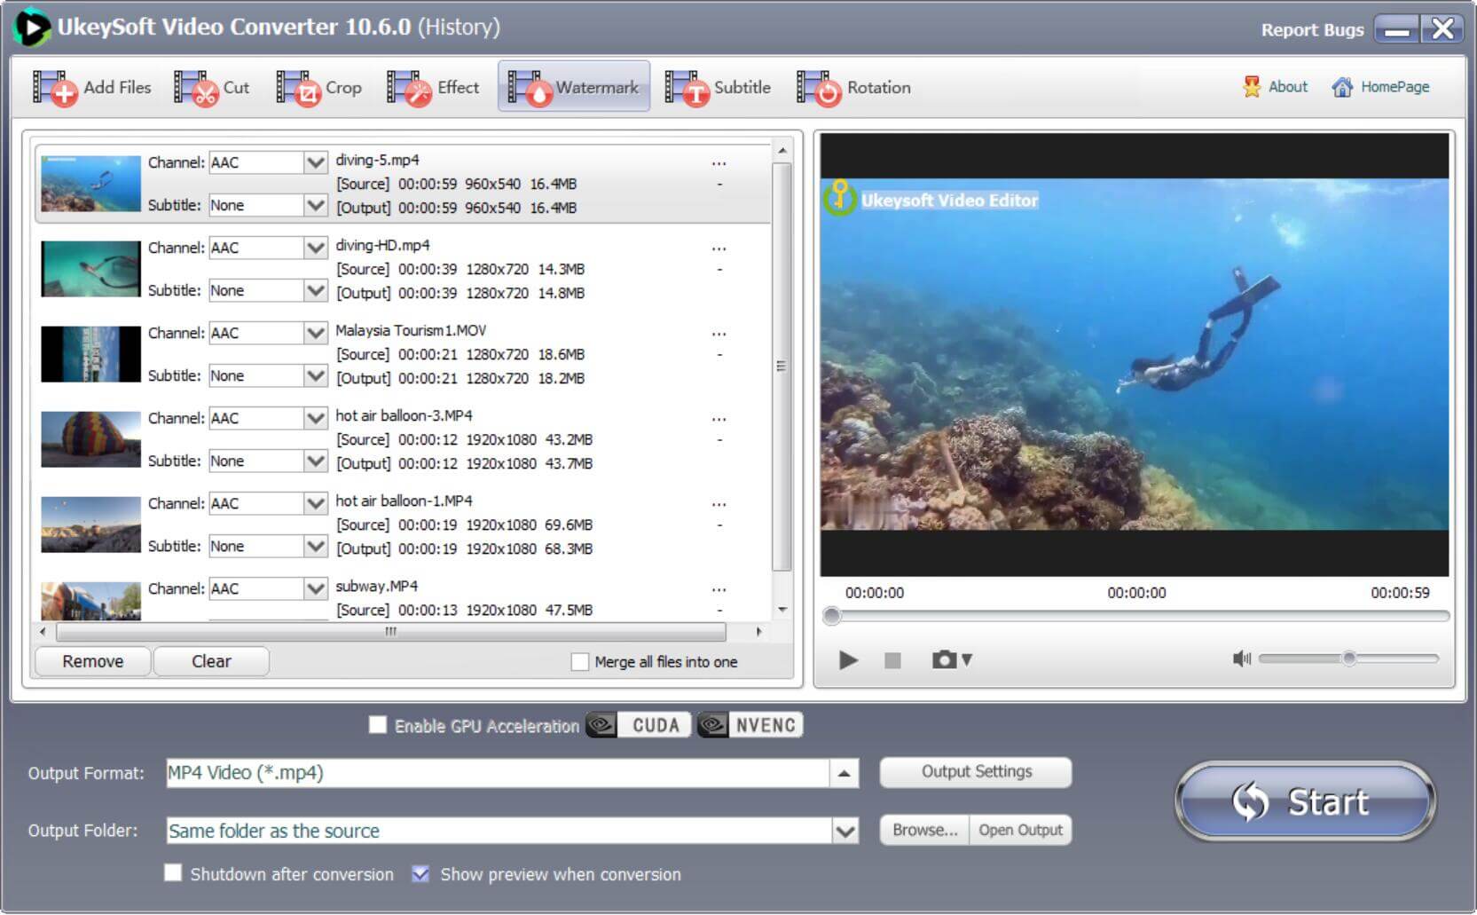The width and height of the screenshot is (1477, 915).
Task: Click the CUDA badge
Action: (639, 725)
